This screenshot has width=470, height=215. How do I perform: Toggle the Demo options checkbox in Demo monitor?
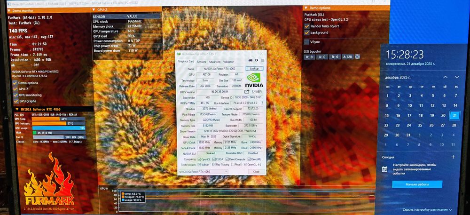click(15, 83)
